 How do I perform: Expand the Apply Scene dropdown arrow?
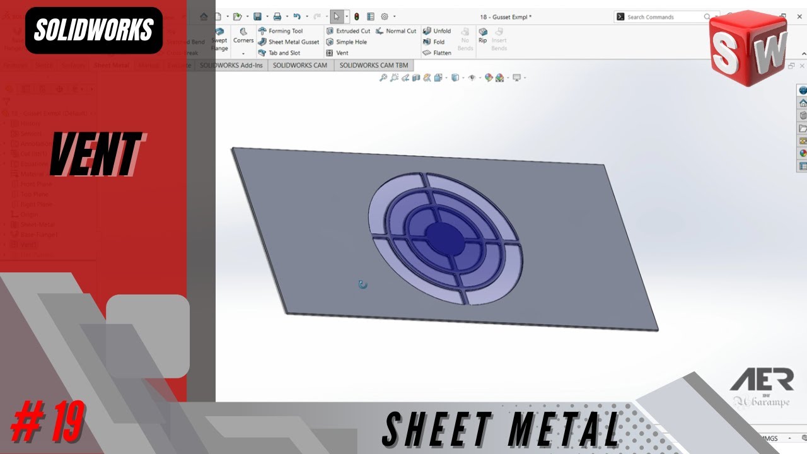click(508, 78)
